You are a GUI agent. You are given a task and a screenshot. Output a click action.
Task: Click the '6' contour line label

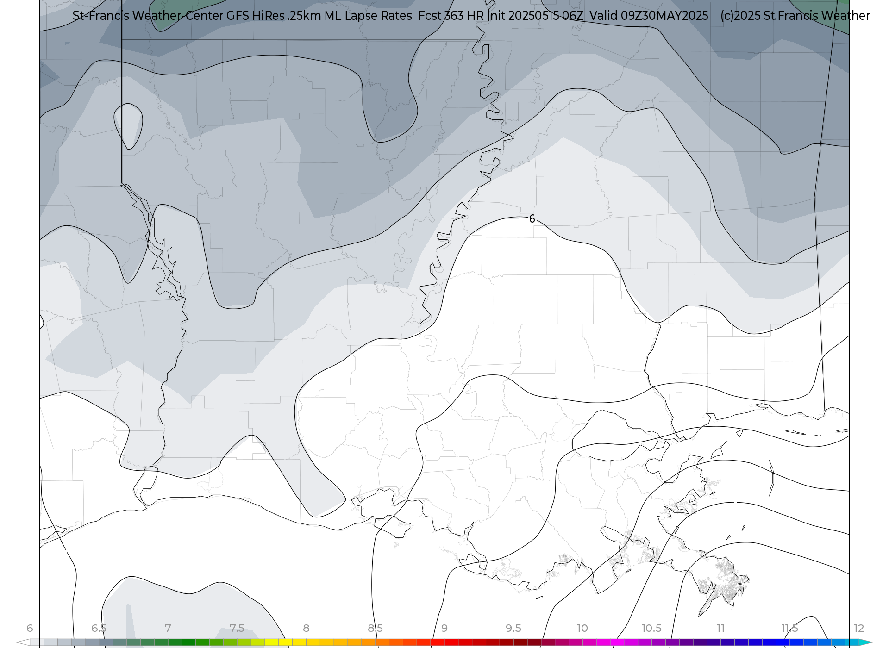tap(532, 219)
